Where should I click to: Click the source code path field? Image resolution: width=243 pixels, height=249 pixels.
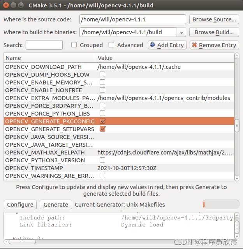pos(132,19)
